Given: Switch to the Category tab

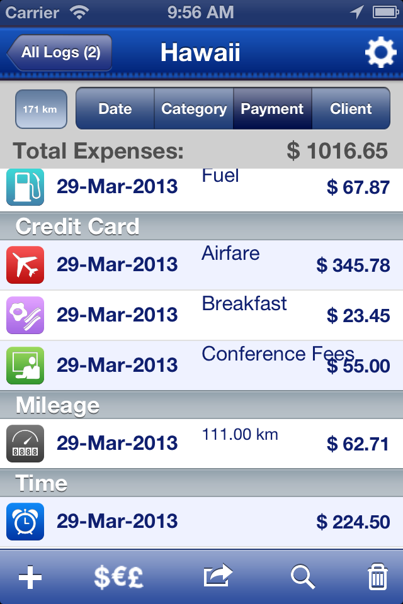Looking at the screenshot, I should (194, 109).
